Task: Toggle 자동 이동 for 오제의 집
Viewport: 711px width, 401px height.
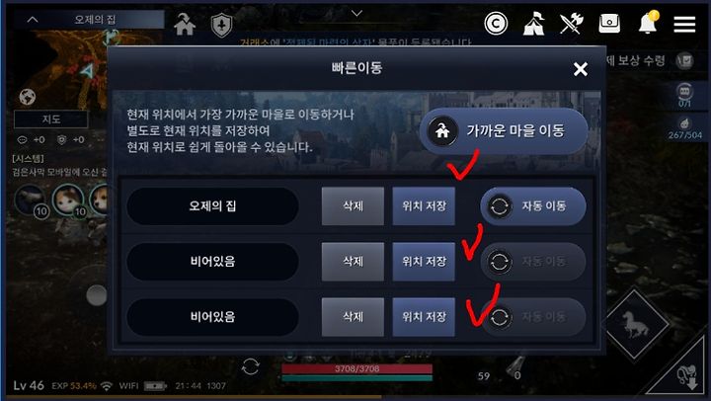Action: coord(533,206)
